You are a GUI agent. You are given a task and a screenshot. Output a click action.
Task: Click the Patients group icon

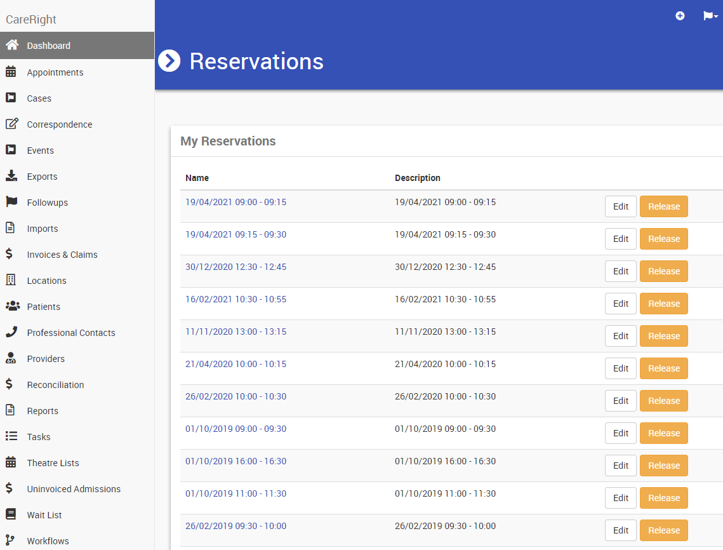12,306
